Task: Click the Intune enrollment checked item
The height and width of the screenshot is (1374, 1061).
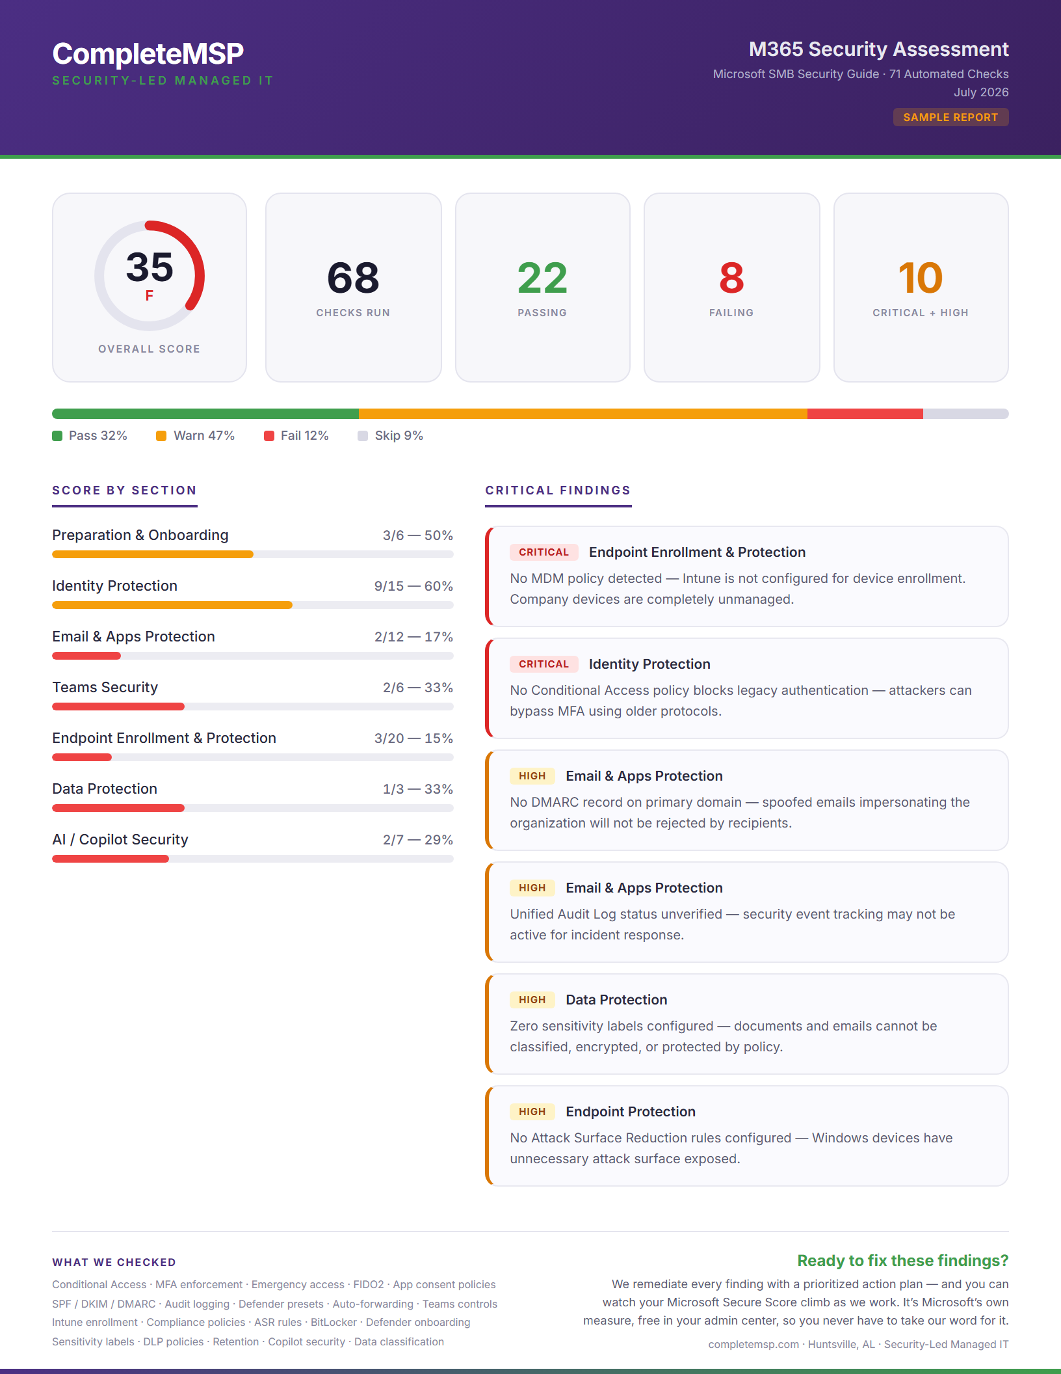Action: click(95, 1323)
